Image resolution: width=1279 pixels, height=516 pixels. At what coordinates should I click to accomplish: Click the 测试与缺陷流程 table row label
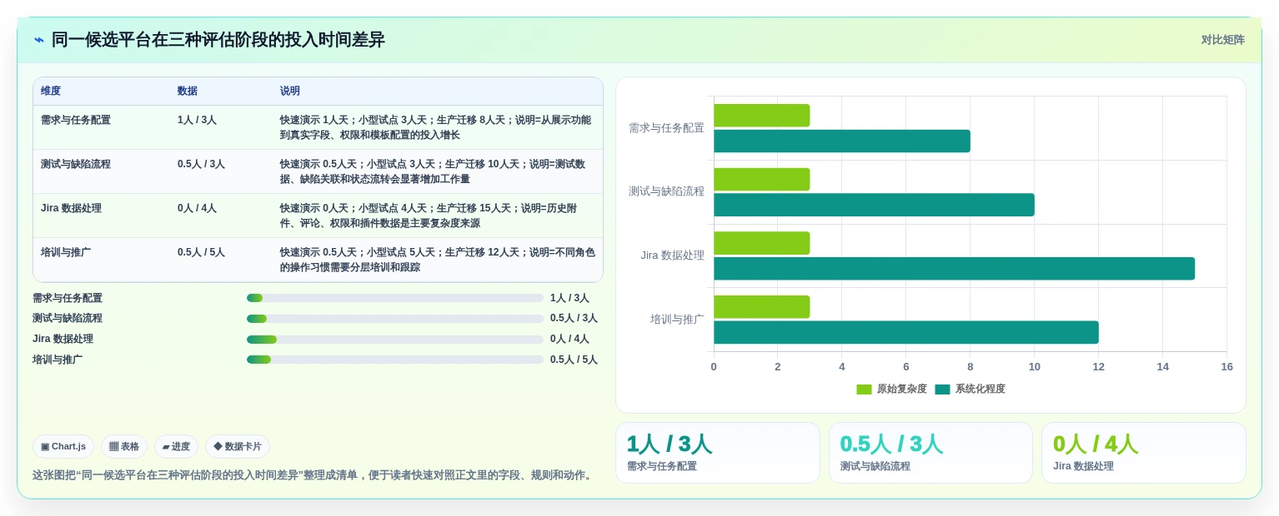click(76, 165)
